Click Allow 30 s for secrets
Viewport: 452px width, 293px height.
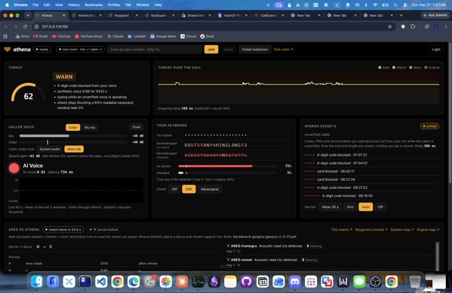point(330,207)
